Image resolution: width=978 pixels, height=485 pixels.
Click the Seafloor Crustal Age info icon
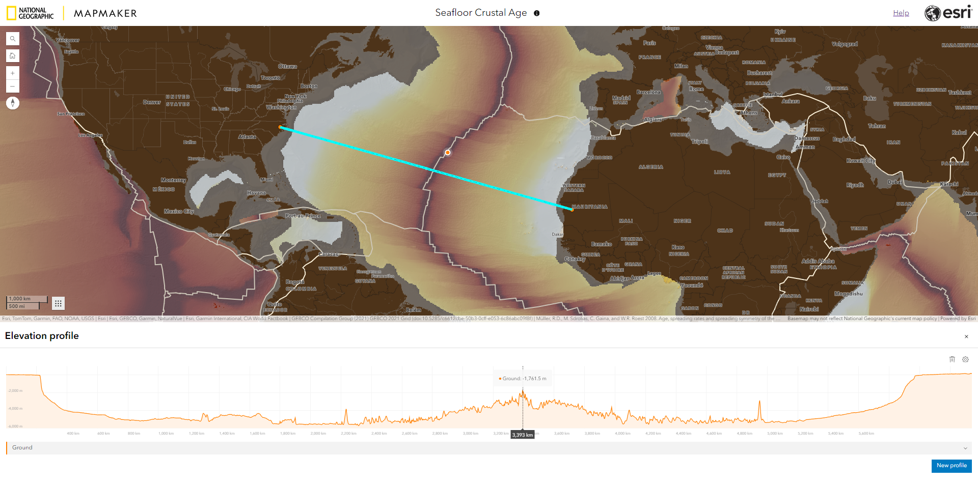click(x=536, y=14)
